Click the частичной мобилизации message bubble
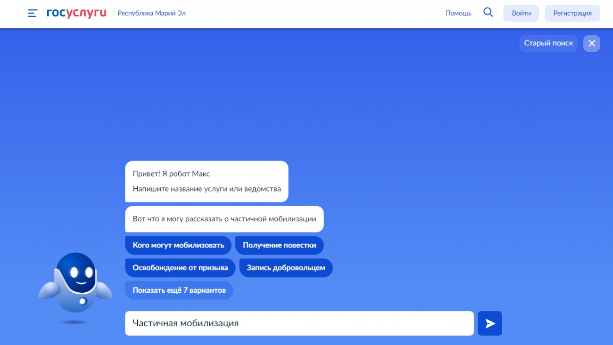The width and height of the screenshot is (613, 345). point(224,219)
